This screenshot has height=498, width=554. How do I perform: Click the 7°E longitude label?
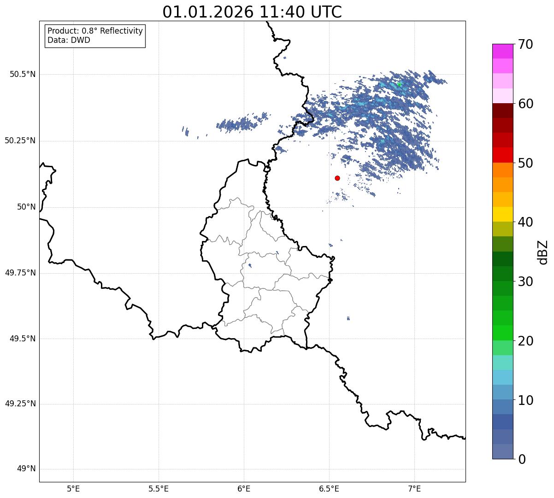(415, 488)
